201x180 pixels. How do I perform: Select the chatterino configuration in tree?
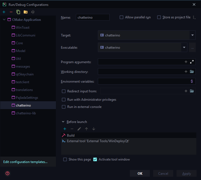pos(28,105)
